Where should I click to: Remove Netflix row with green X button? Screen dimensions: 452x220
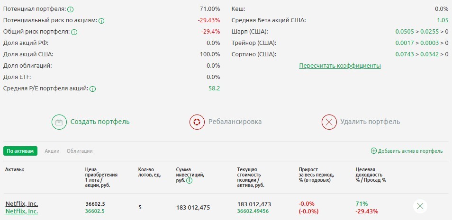420,206
